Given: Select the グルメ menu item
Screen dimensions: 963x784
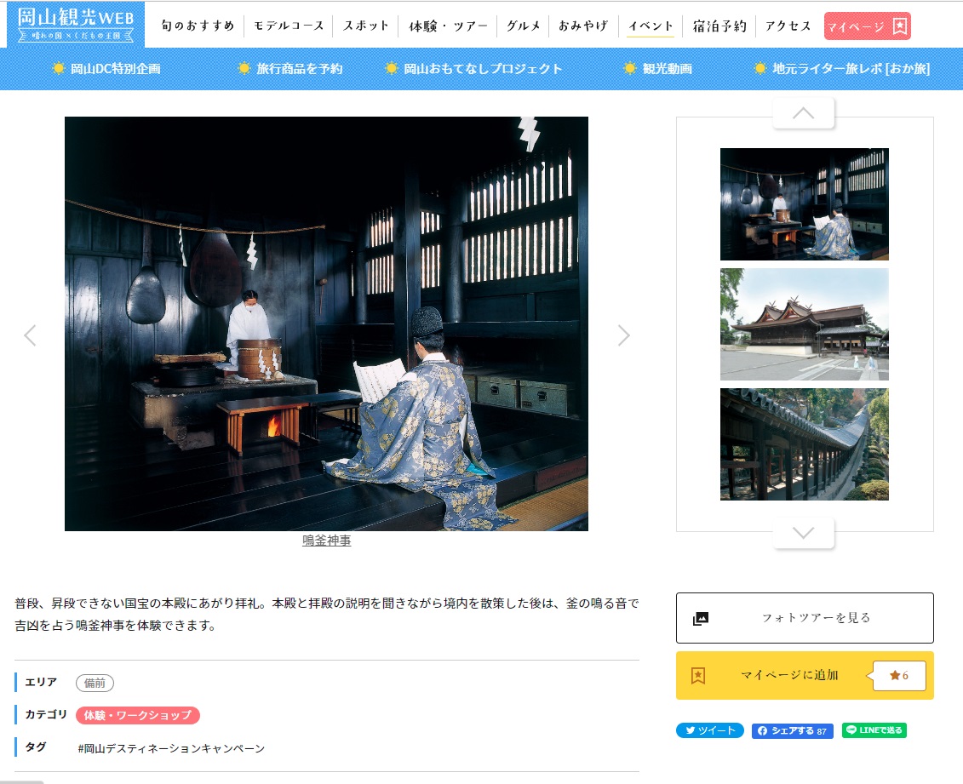Looking at the screenshot, I should pos(524,26).
